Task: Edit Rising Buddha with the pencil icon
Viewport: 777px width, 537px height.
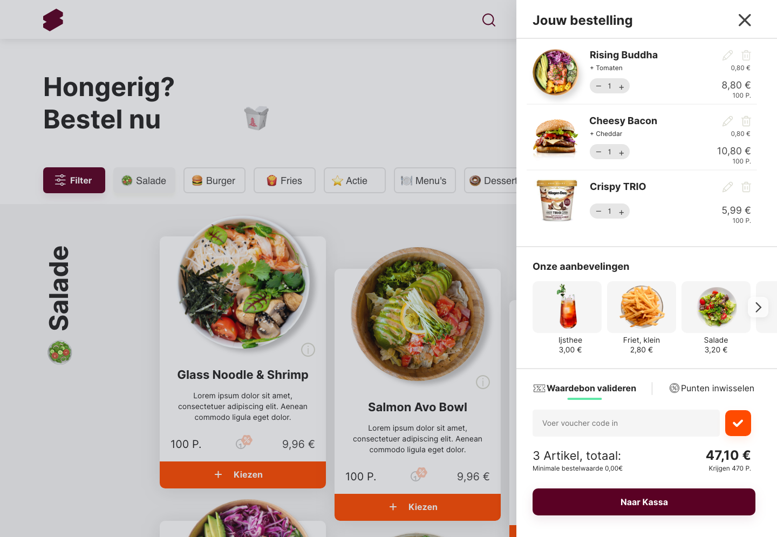Action: pyautogui.click(x=727, y=55)
